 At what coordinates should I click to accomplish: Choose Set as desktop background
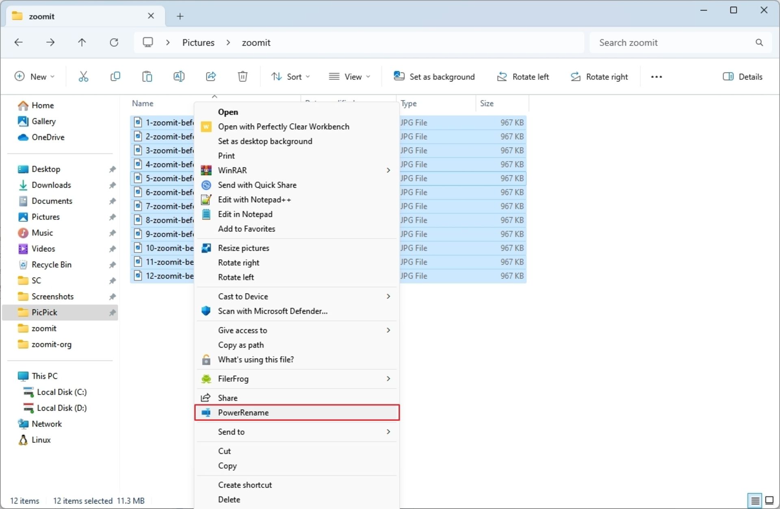297,141
